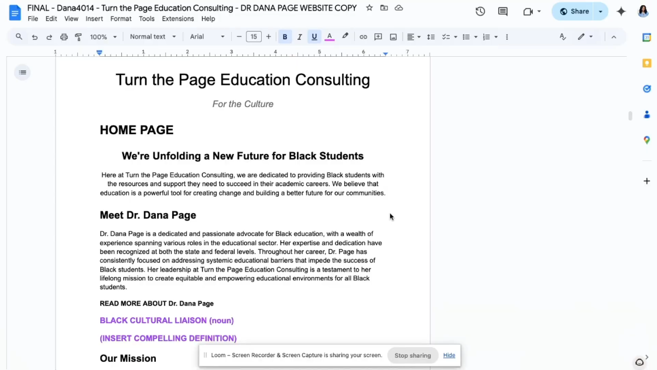
Task: Open line and paragraph spacing
Action: 431,37
